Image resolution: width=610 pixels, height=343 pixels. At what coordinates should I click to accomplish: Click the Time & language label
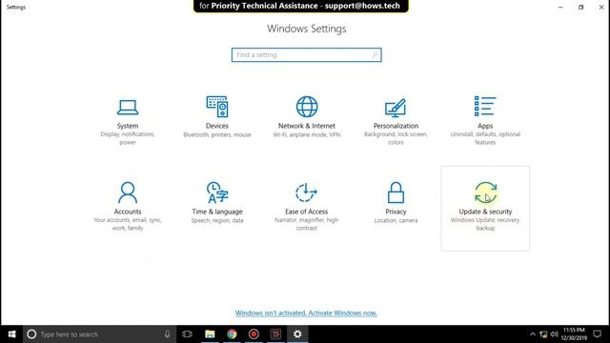click(217, 212)
